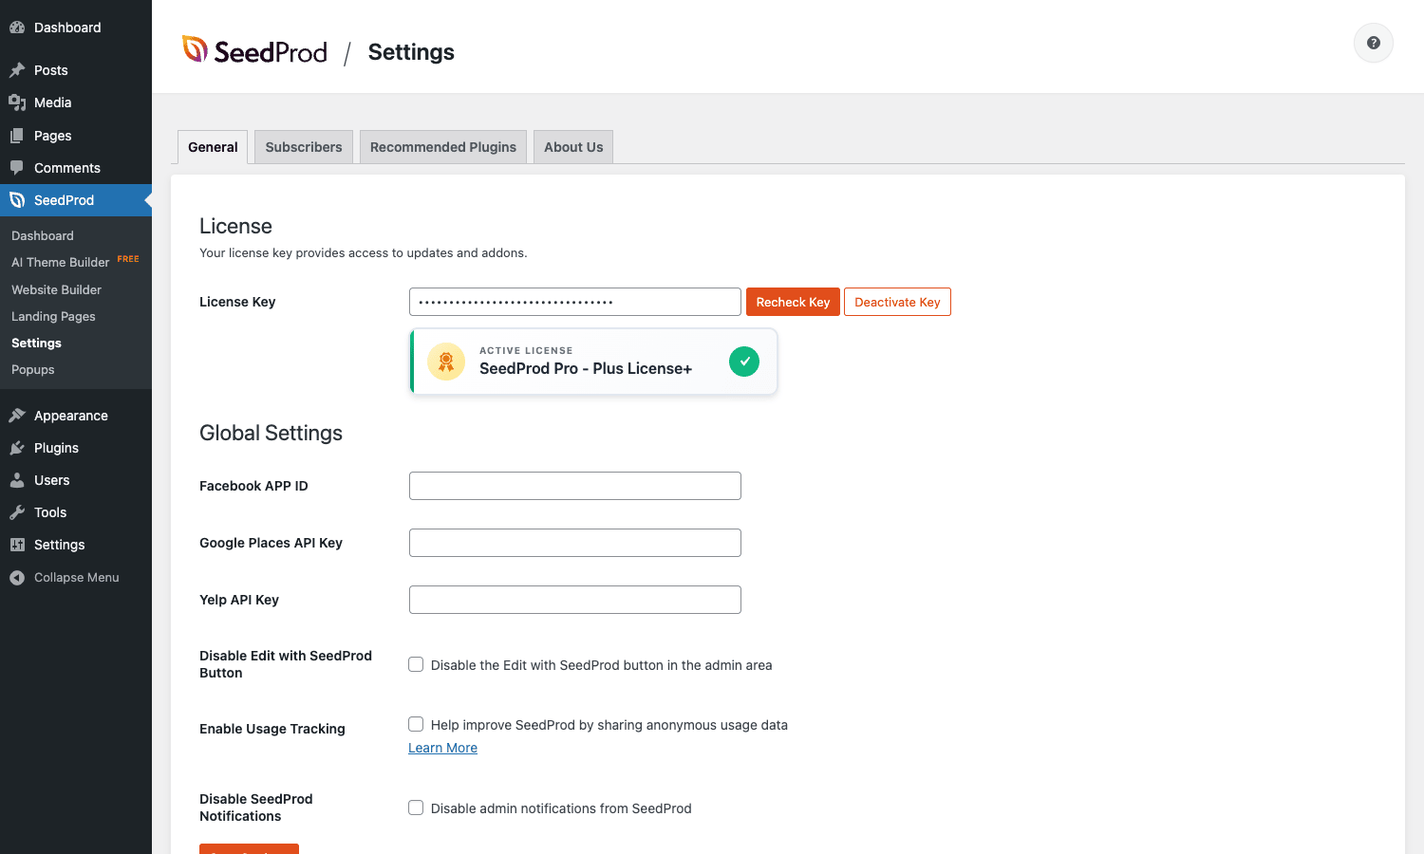Open help via question mark icon
The height and width of the screenshot is (854, 1424).
pyautogui.click(x=1373, y=43)
